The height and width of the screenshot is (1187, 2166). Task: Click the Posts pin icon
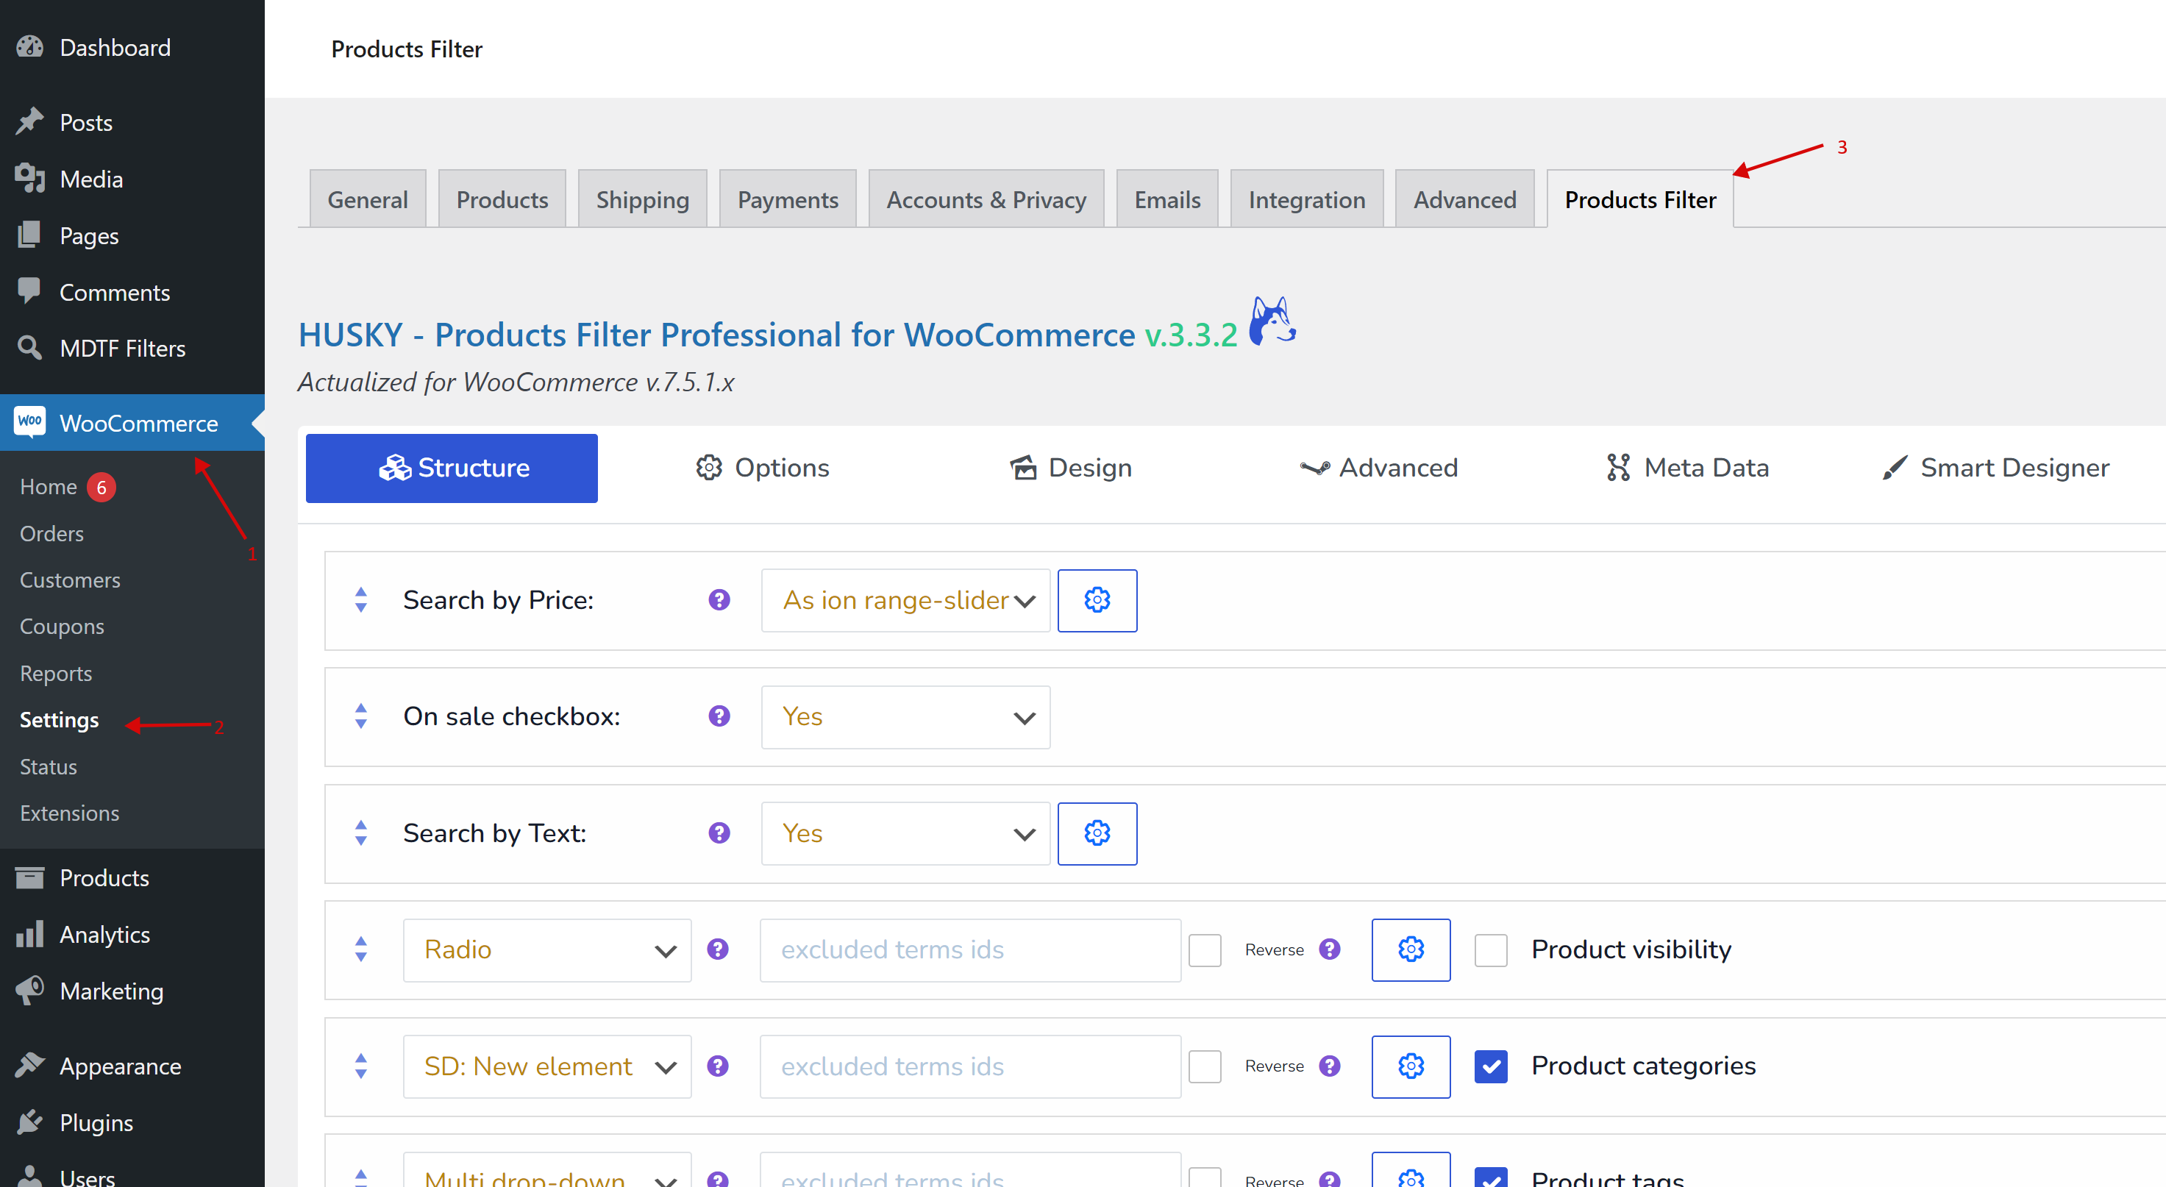point(30,122)
